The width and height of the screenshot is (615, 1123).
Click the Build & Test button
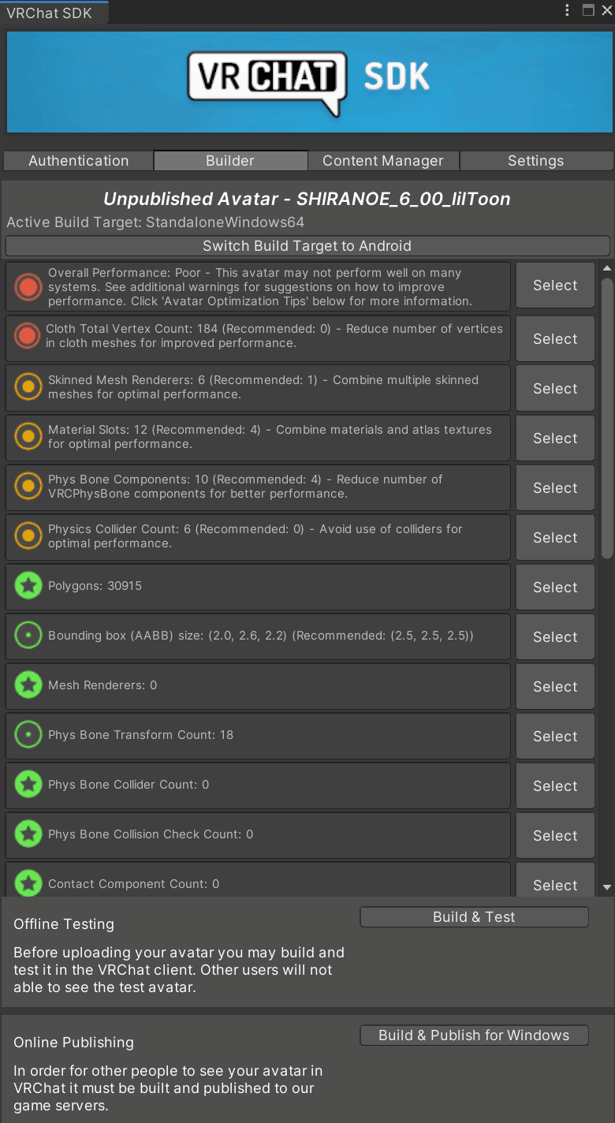coord(474,917)
